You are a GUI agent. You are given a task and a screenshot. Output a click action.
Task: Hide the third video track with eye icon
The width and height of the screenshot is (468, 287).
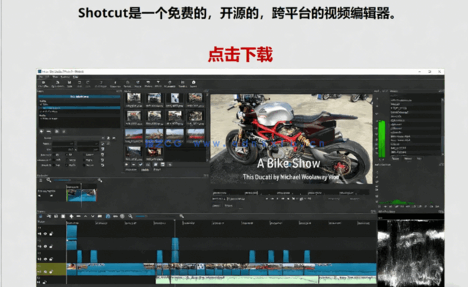(45, 259)
